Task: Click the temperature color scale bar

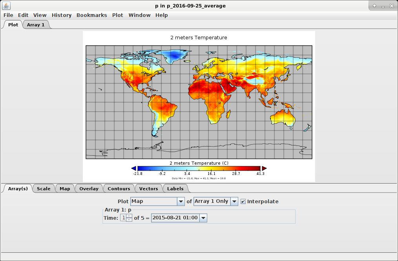Action: [199, 168]
